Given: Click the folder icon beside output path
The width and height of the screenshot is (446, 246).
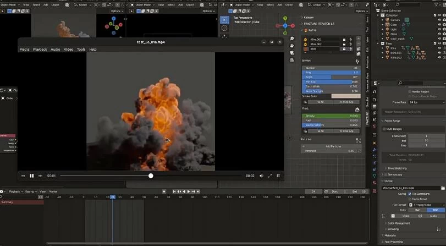Looking at the screenshot, I should pos(443,188).
